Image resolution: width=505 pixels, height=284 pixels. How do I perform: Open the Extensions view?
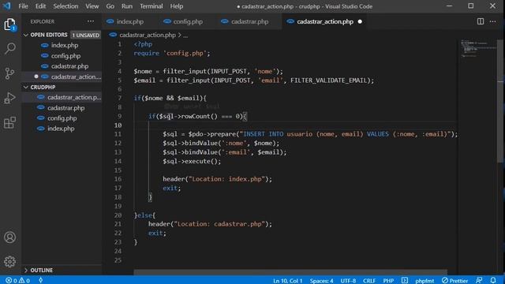(x=9, y=122)
